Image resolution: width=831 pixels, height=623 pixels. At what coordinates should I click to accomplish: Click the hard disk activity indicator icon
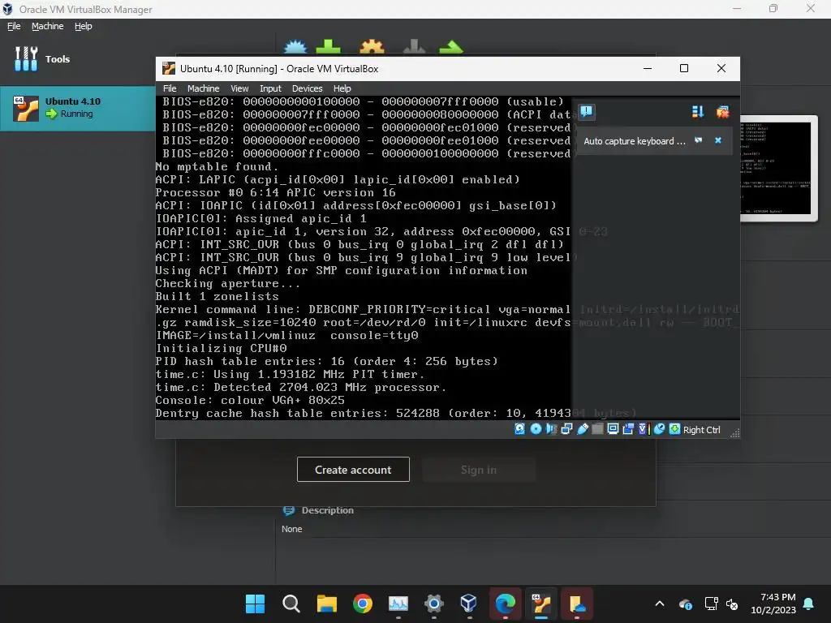[x=520, y=429]
